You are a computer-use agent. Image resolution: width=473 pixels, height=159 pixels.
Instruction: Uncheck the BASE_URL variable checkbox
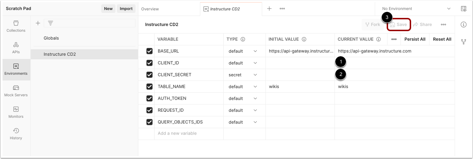coord(150,51)
